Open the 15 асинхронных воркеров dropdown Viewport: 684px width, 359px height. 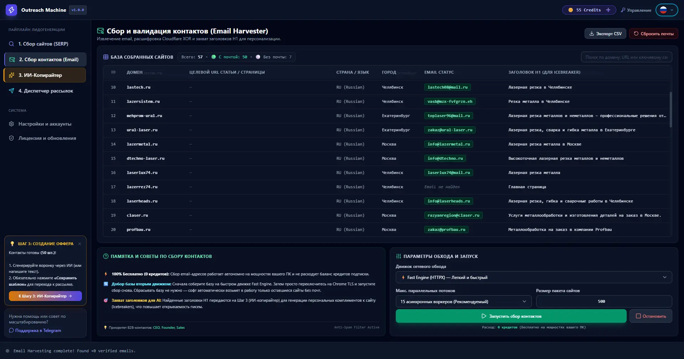pyautogui.click(x=463, y=301)
